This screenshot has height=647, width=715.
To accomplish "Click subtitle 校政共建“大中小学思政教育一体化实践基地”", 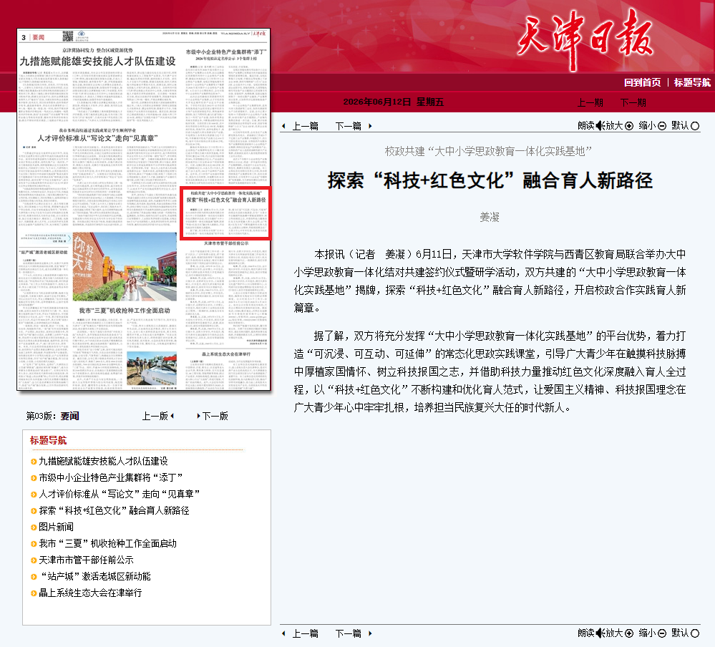I will (488, 152).
